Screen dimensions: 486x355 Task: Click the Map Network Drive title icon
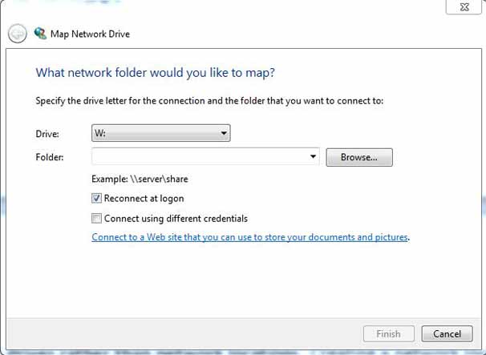[x=40, y=34]
